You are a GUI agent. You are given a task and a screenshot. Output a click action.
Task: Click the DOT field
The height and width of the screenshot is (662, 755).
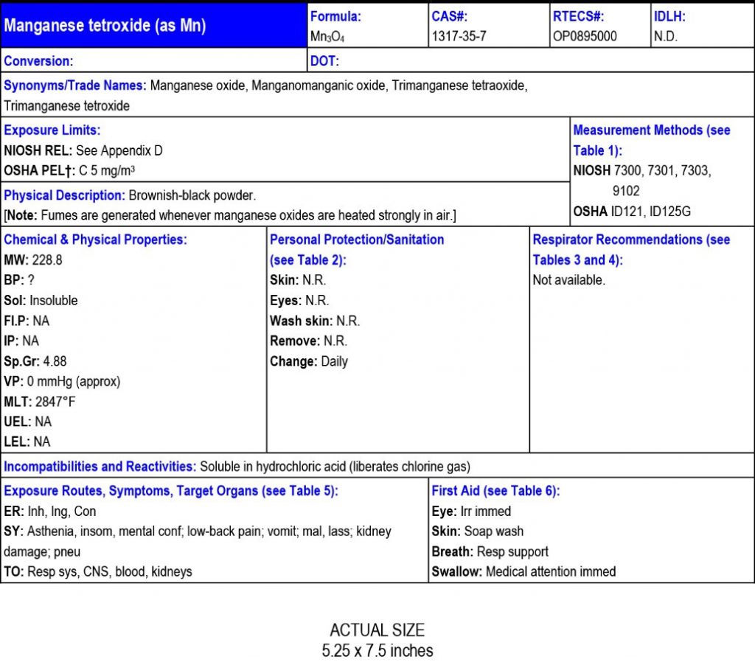(x=324, y=60)
